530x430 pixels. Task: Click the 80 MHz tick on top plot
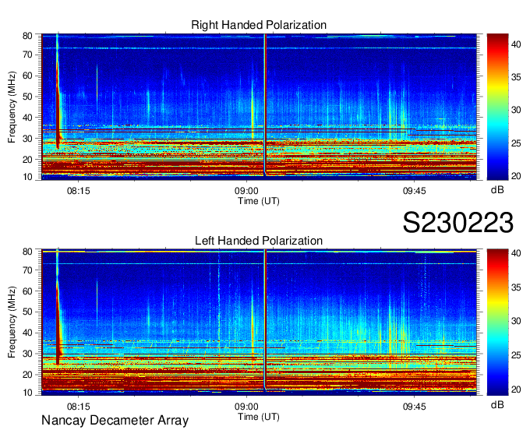click(27, 36)
